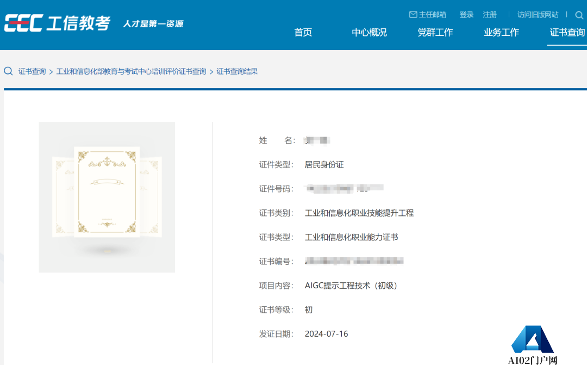
Task: Click the 发证日期 label
Action: [276, 334]
